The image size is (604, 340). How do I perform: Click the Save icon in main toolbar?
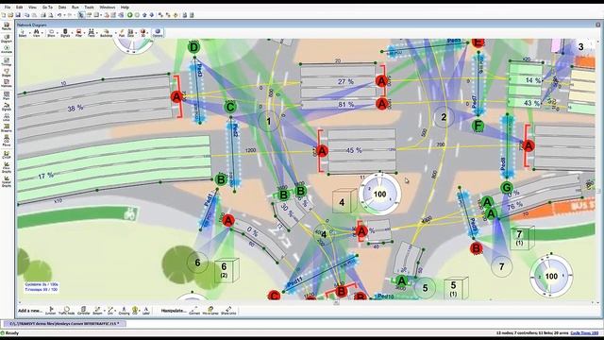coord(18,15)
